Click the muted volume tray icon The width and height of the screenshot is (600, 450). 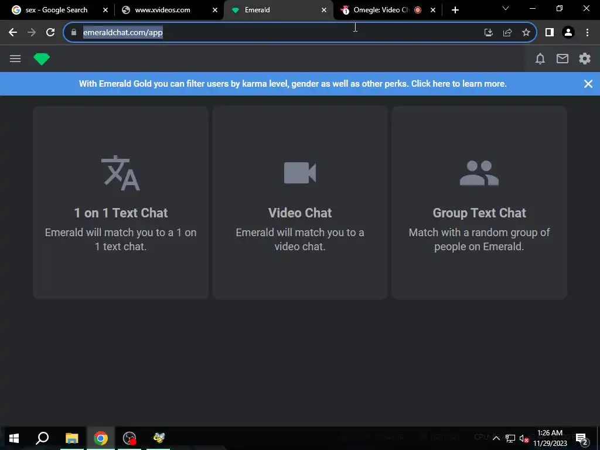(524, 438)
